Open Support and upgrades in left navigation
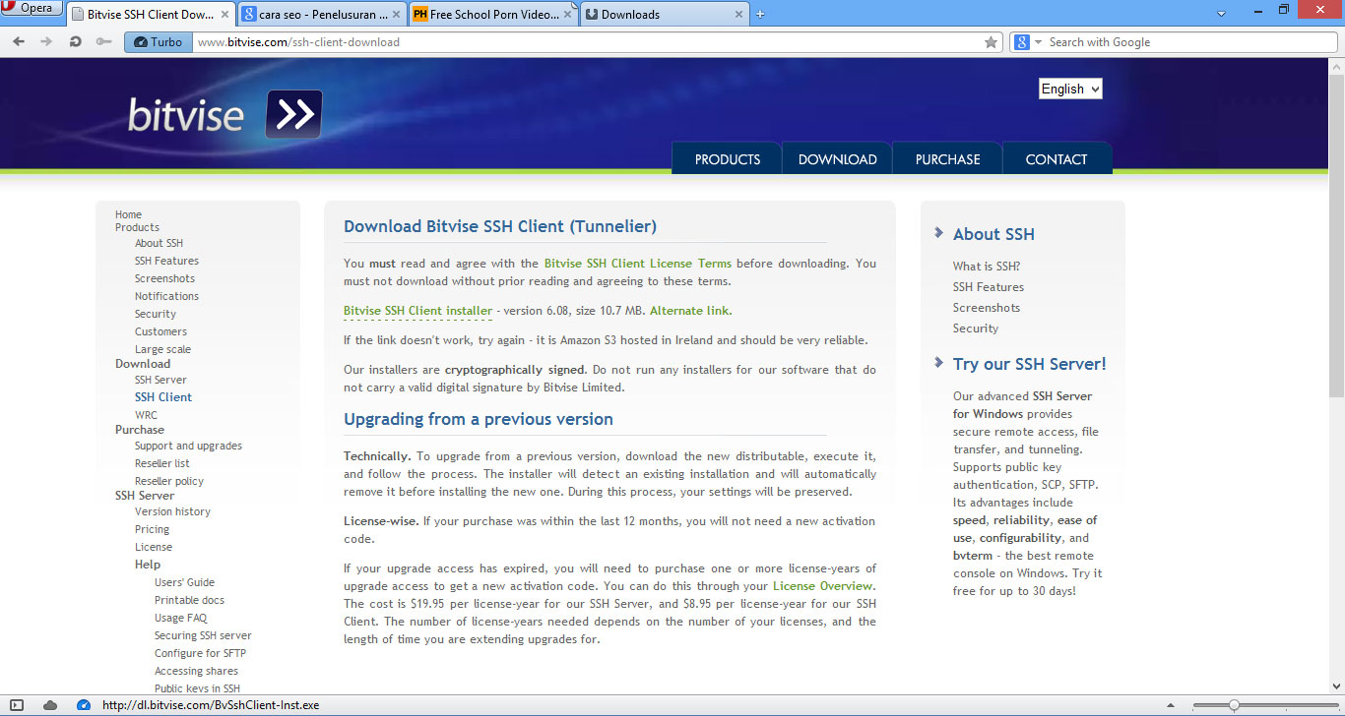The width and height of the screenshot is (1345, 716). point(188,446)
